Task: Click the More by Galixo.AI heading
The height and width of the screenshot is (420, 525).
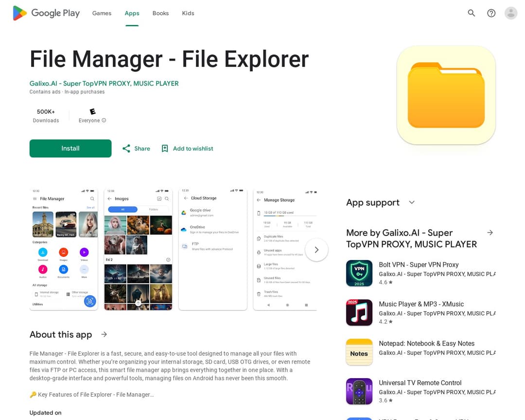Action: 412,239
